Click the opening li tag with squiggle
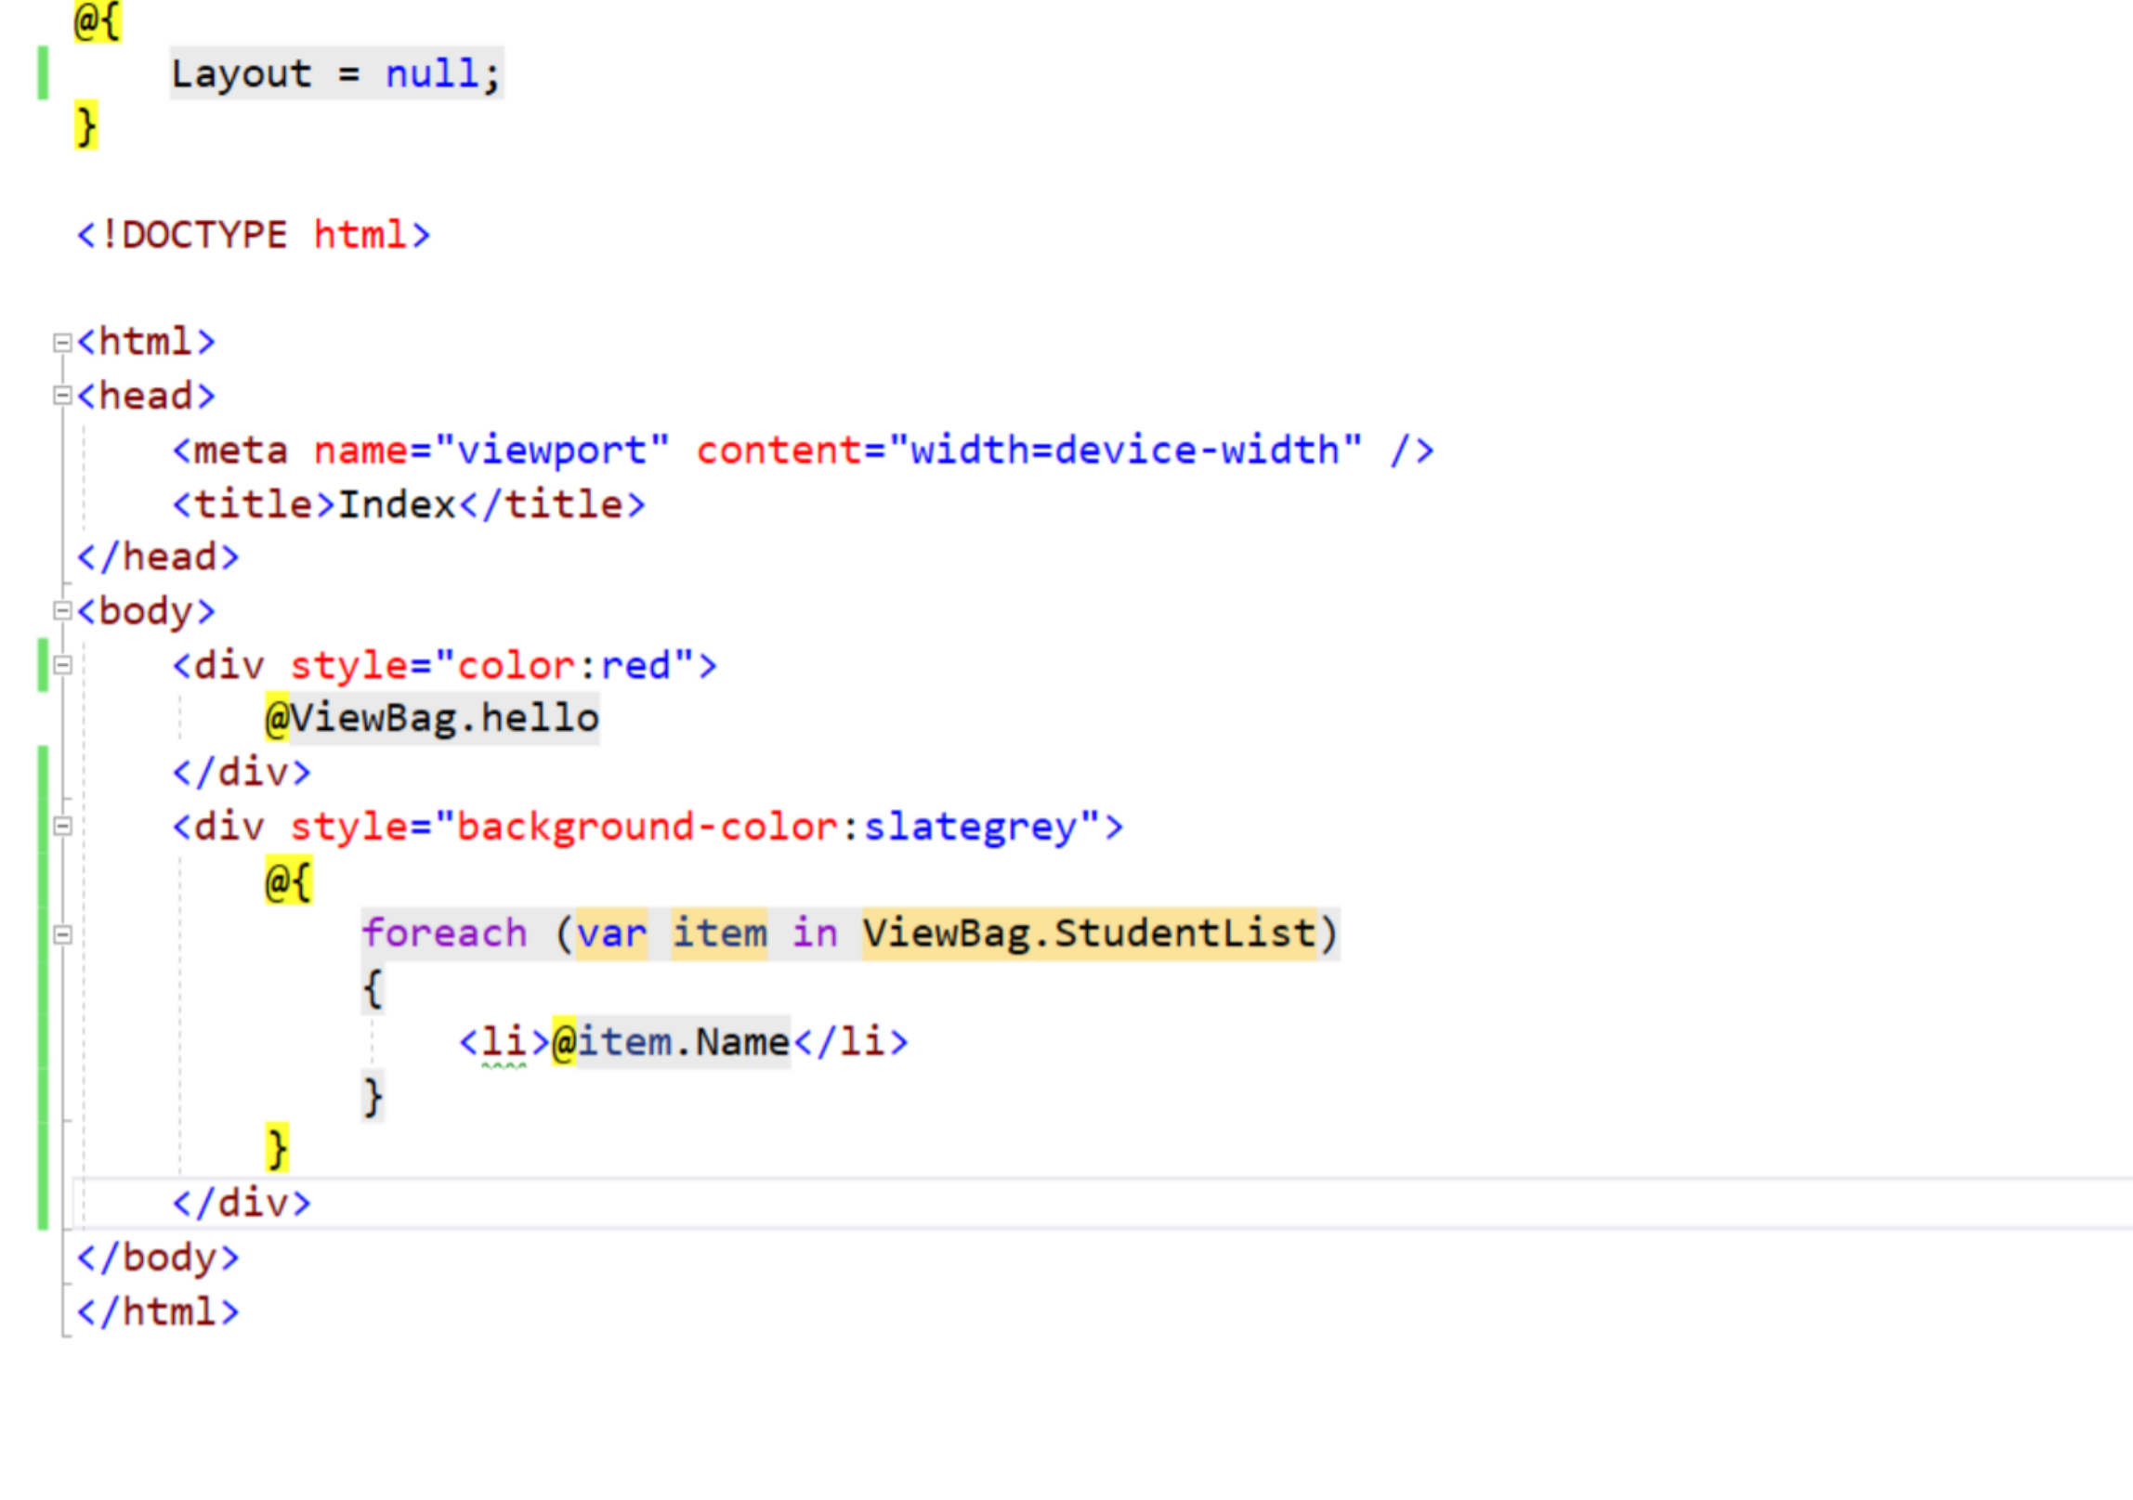The height and width of the screenshot is (1500, 2133). point(504,1042)
